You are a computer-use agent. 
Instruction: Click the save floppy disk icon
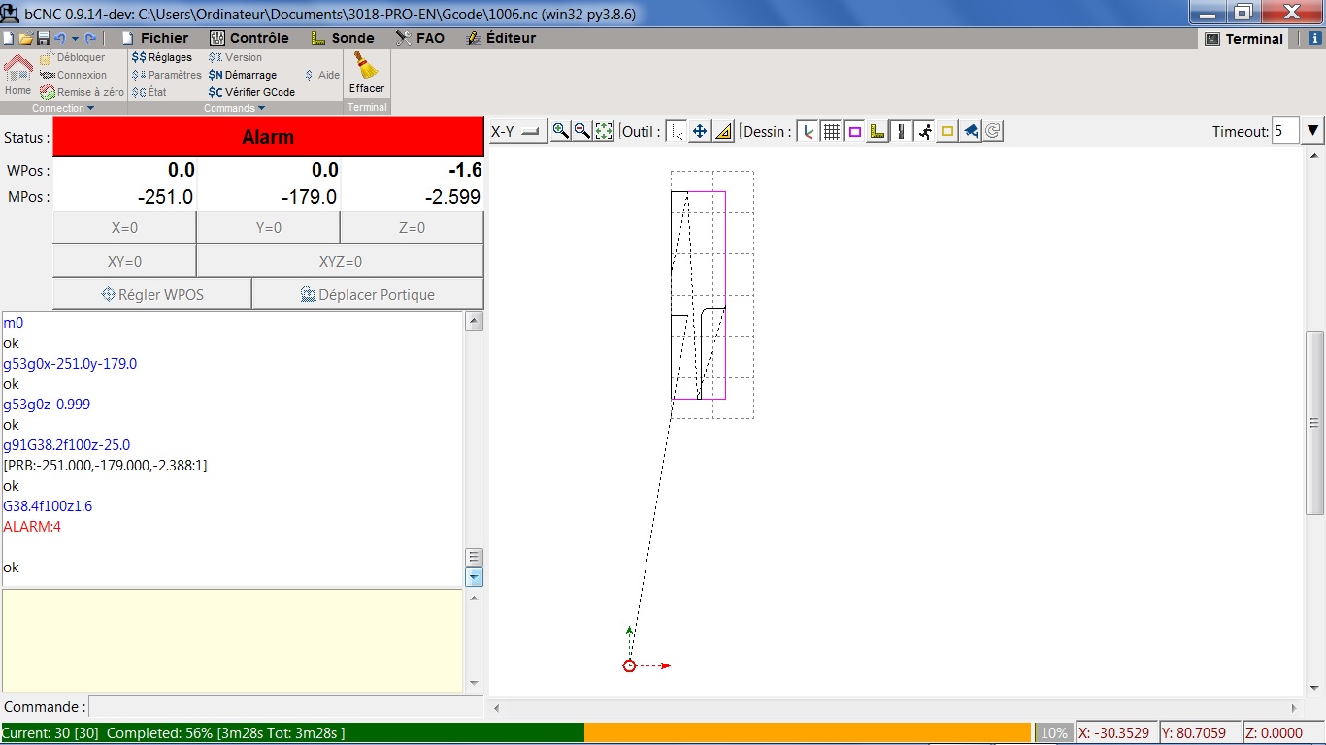(43, 39)
